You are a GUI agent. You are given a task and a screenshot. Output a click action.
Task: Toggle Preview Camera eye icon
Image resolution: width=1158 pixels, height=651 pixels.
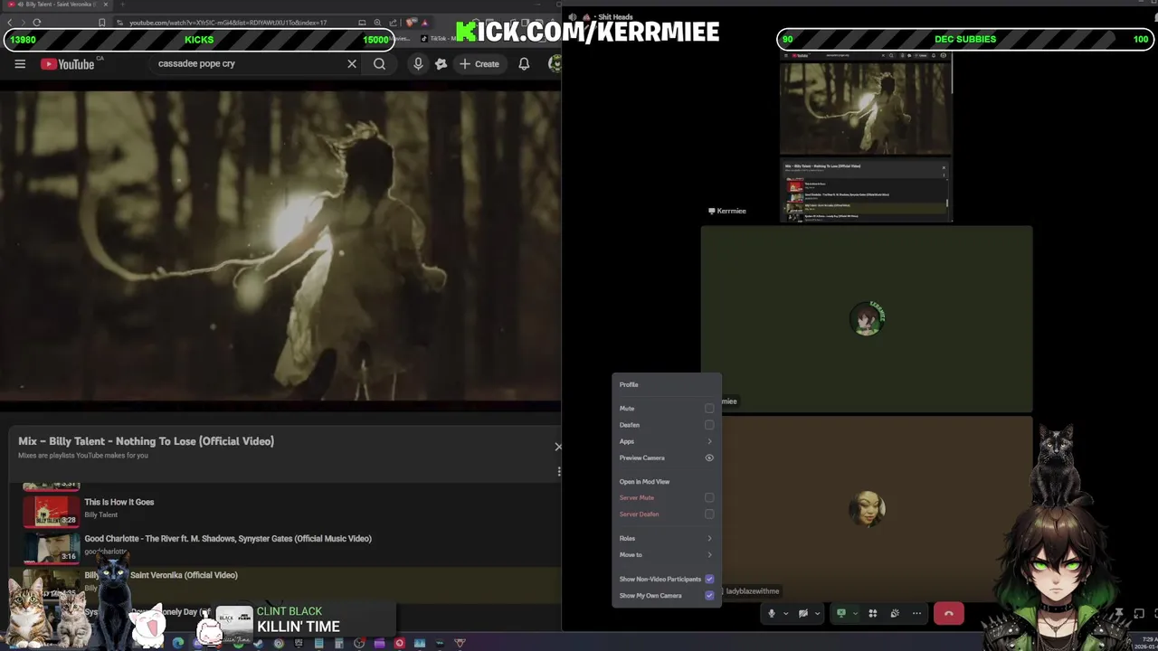(709, 458)
